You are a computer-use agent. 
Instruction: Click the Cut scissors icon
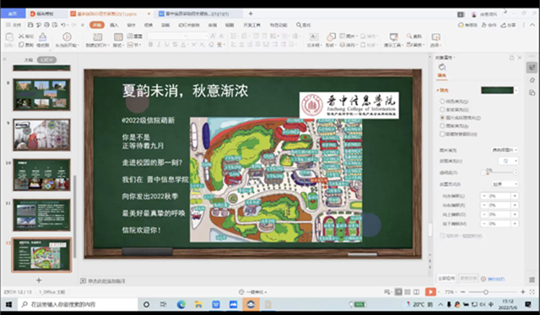pos(21,35)
